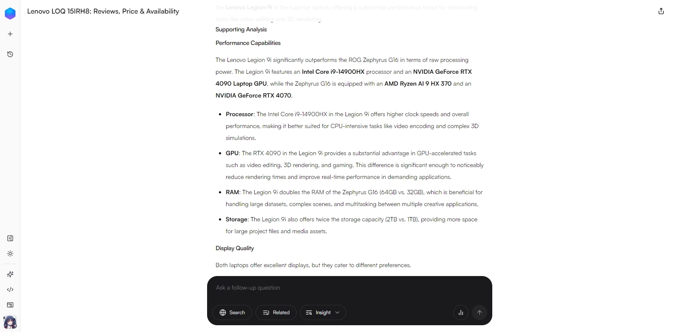Click the Supporting Analysis heading
This screenshot has width=679, height=332.
241,29
